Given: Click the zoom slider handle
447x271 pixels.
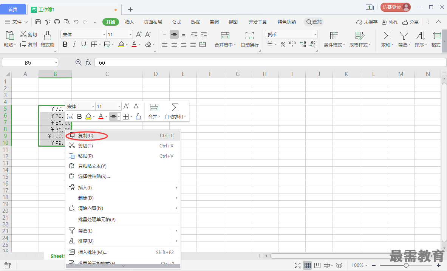Looking at the screenshot, I should [406, 265].
